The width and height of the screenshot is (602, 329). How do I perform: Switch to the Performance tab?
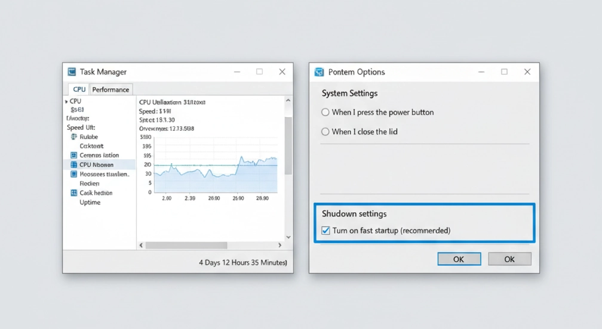tap(110, 89)
